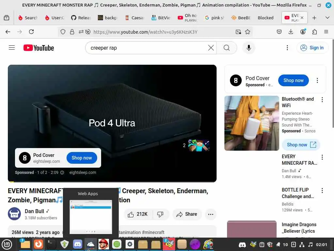Screen dimensions: 334x251
Task: Open the Linux Mint start menu
Action: [7, 244]
